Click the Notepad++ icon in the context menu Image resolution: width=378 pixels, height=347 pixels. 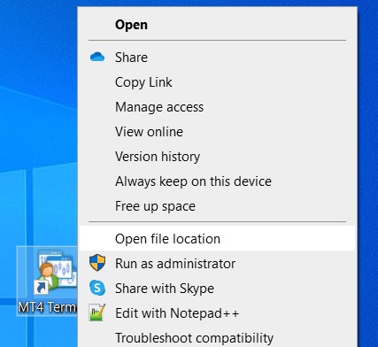(97, 312)
